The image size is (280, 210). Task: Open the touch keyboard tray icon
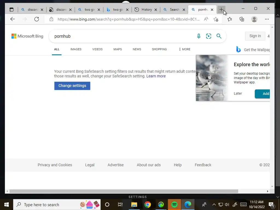click(x=243, y=205)
